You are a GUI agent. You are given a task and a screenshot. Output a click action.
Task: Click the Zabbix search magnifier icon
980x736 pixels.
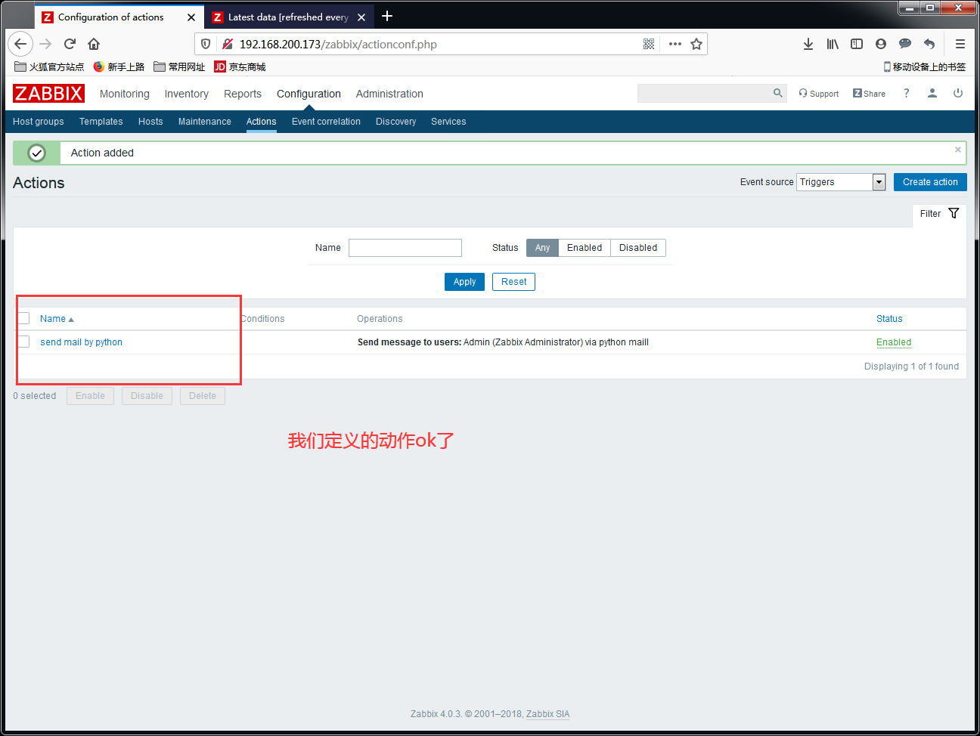(x=777, y=93)
